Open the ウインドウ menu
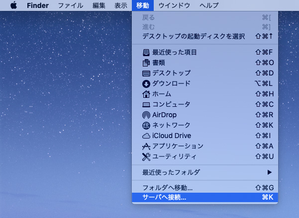The image size is (299, 218). pyautogui.click(x=174, y=5)
